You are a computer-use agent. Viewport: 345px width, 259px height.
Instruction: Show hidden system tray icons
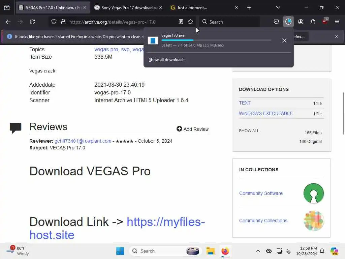point(258,251)
